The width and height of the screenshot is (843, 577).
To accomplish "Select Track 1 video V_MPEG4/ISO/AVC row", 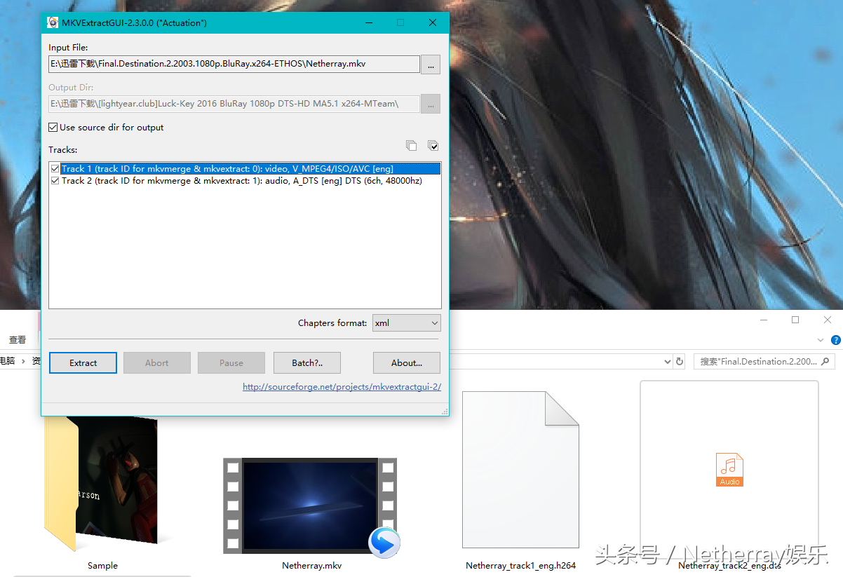I will [250, 169].
